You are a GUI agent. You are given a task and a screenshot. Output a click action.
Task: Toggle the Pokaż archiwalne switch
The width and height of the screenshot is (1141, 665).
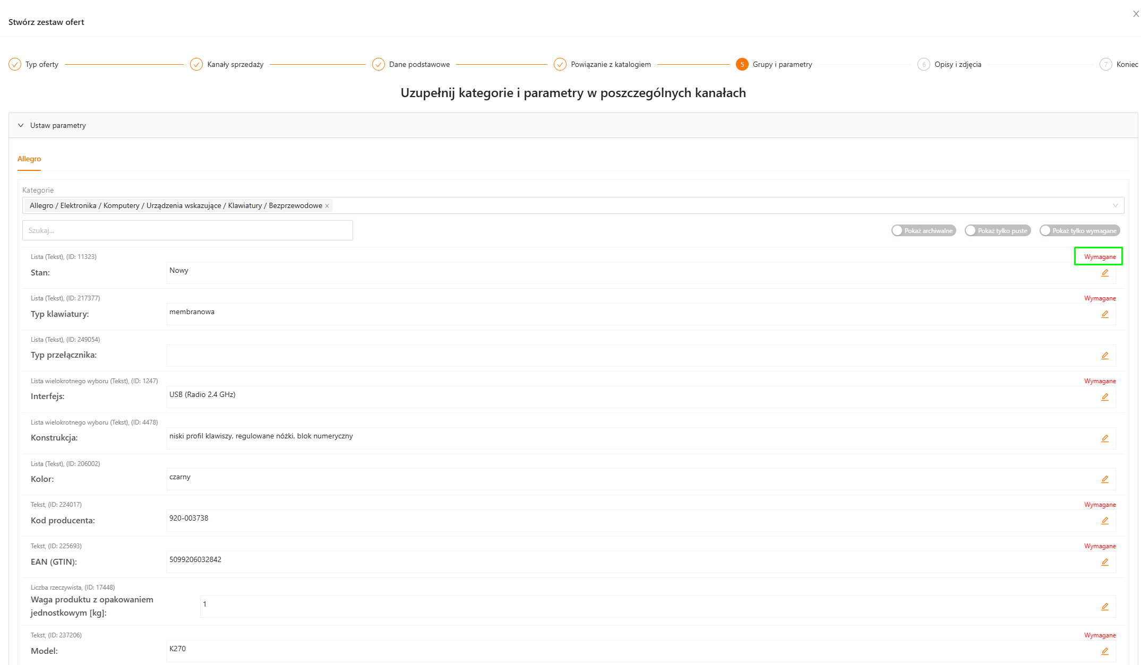click(923, 230)
